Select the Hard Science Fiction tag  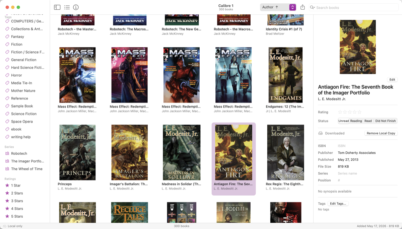[27, 68]
